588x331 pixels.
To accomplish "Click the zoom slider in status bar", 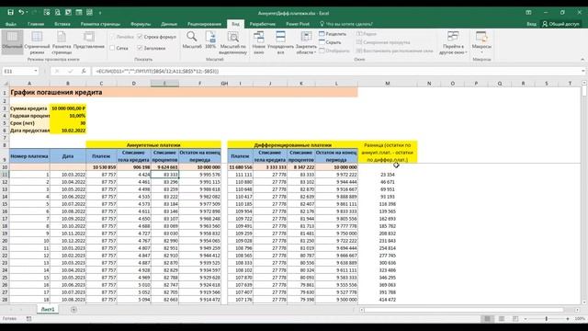I will 547,319.
